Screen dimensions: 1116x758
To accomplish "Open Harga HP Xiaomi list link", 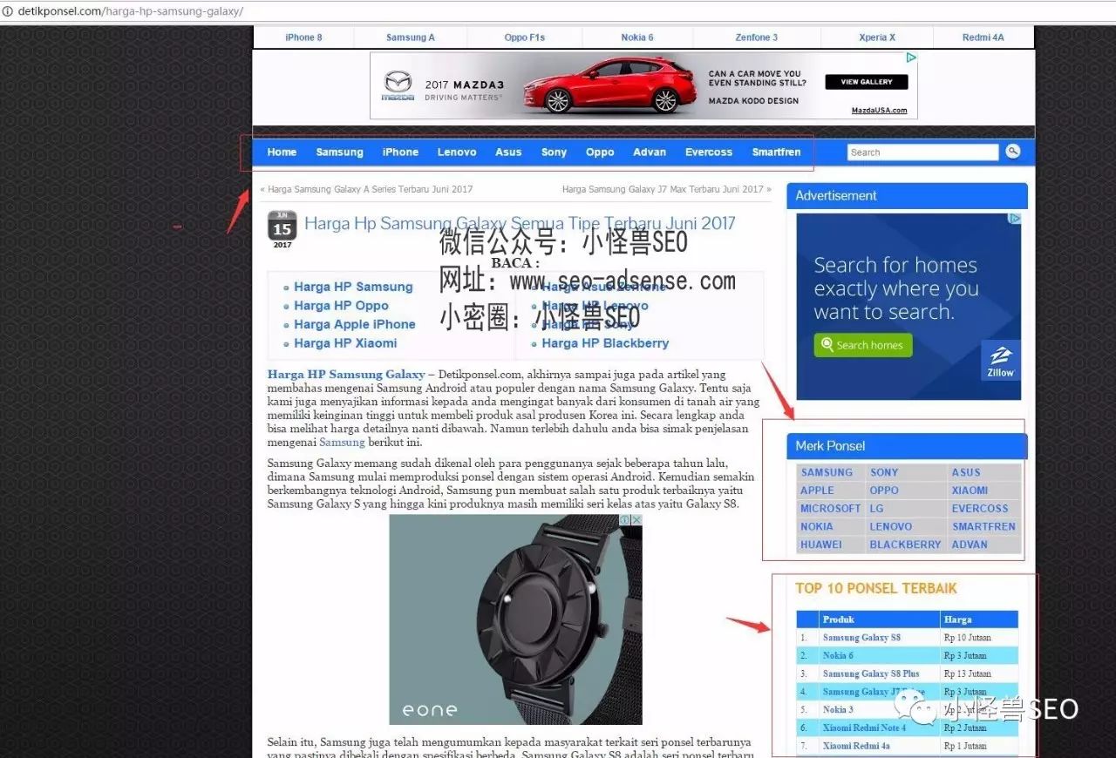I will (345, 343).
